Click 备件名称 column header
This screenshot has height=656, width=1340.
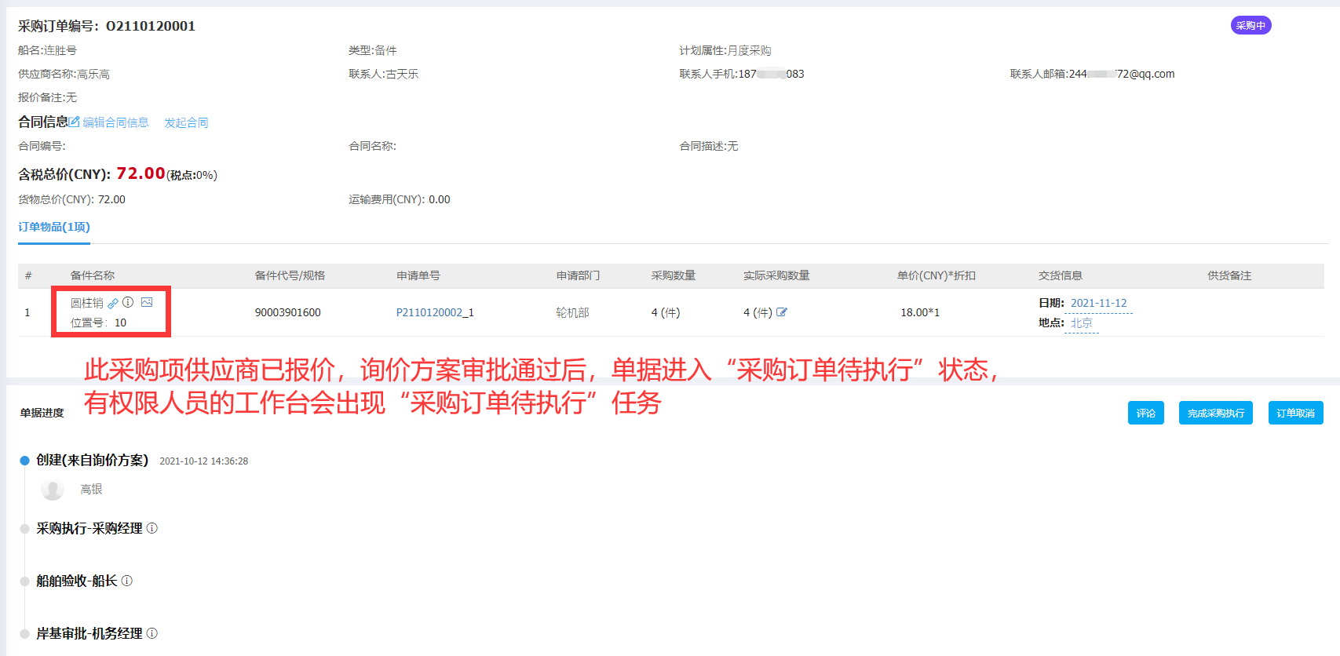(93, 275)
